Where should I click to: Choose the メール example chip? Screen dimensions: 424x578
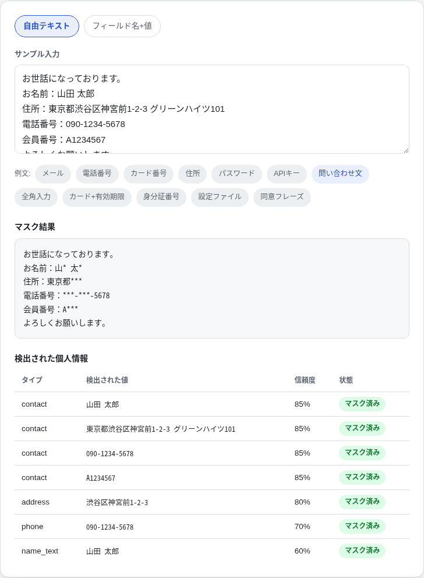point(53,174)
